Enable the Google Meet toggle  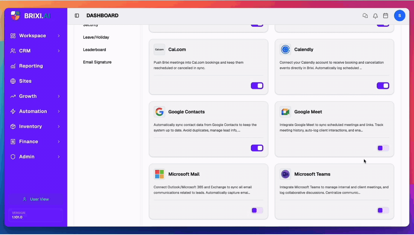[x=383, y=148]
